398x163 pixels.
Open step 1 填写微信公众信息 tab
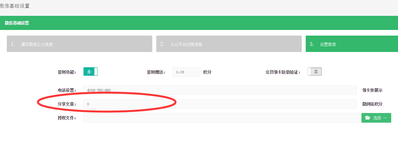click(x=80, y=44)
